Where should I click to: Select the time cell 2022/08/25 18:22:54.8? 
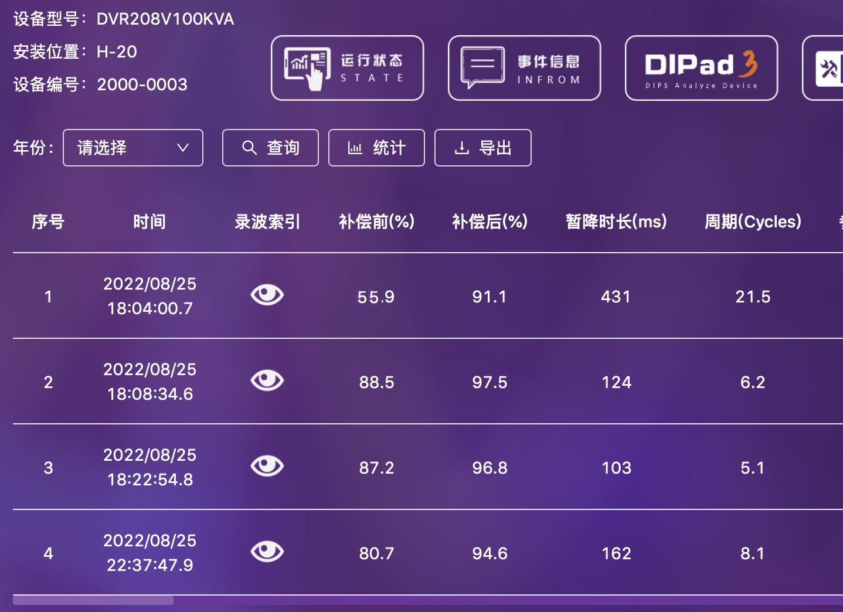click(x=150, y=467)
